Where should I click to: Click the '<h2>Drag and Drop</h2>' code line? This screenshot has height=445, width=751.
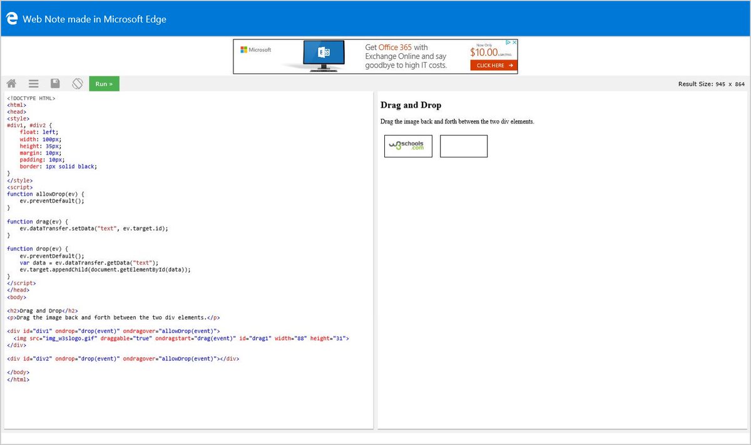point(43,310)
